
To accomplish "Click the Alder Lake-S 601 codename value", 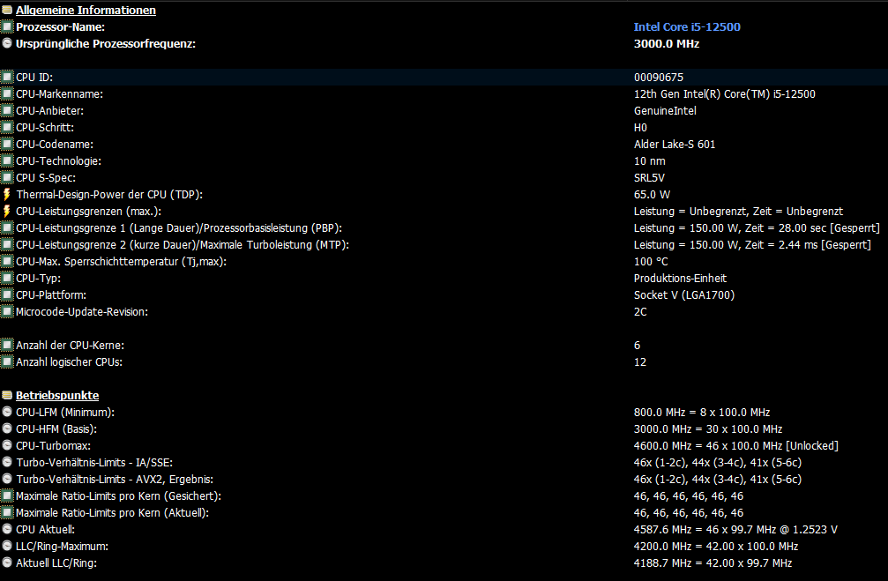I will [x=675, y=144].
